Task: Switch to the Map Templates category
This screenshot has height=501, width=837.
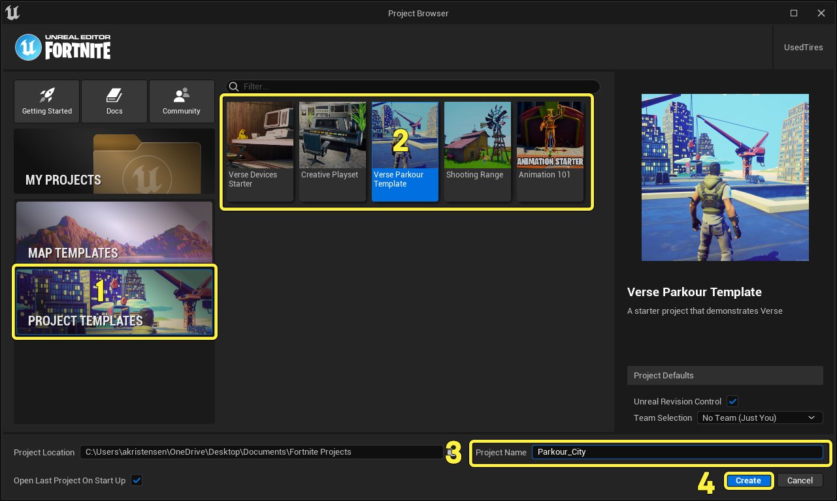Action: click(114, 231)
